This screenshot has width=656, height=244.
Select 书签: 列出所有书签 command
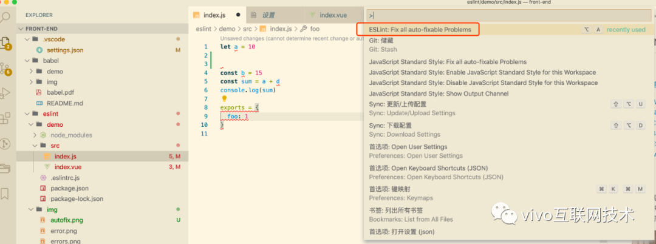(x=510, y=215)
